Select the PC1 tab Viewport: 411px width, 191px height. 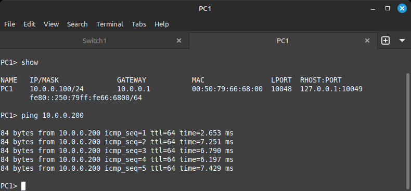[283, 41]
